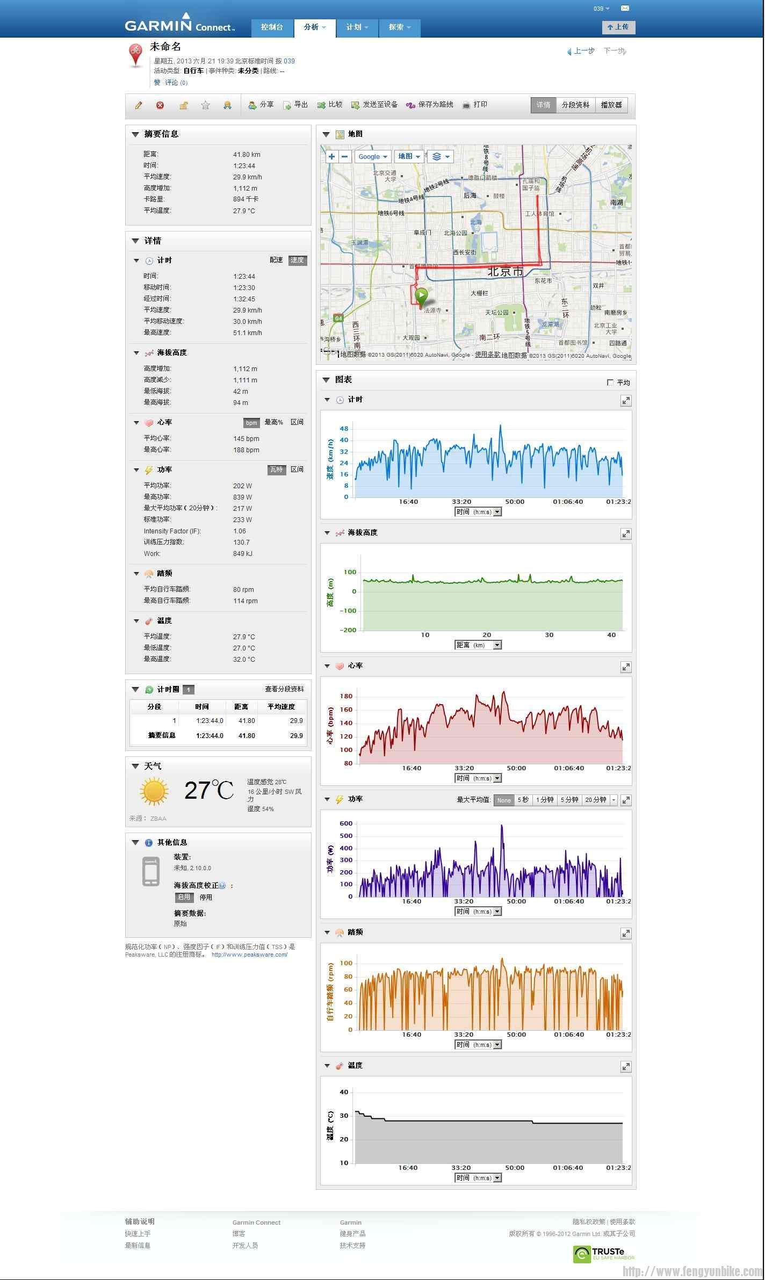Select 5秒 max average power
The height and width of the screenshot is (1280, 765).
click(x=523, y=800)
